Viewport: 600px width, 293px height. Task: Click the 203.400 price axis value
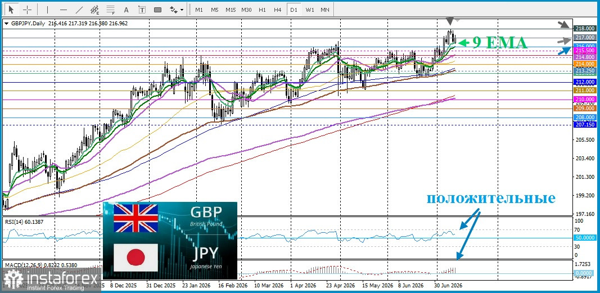click(584, 159)
